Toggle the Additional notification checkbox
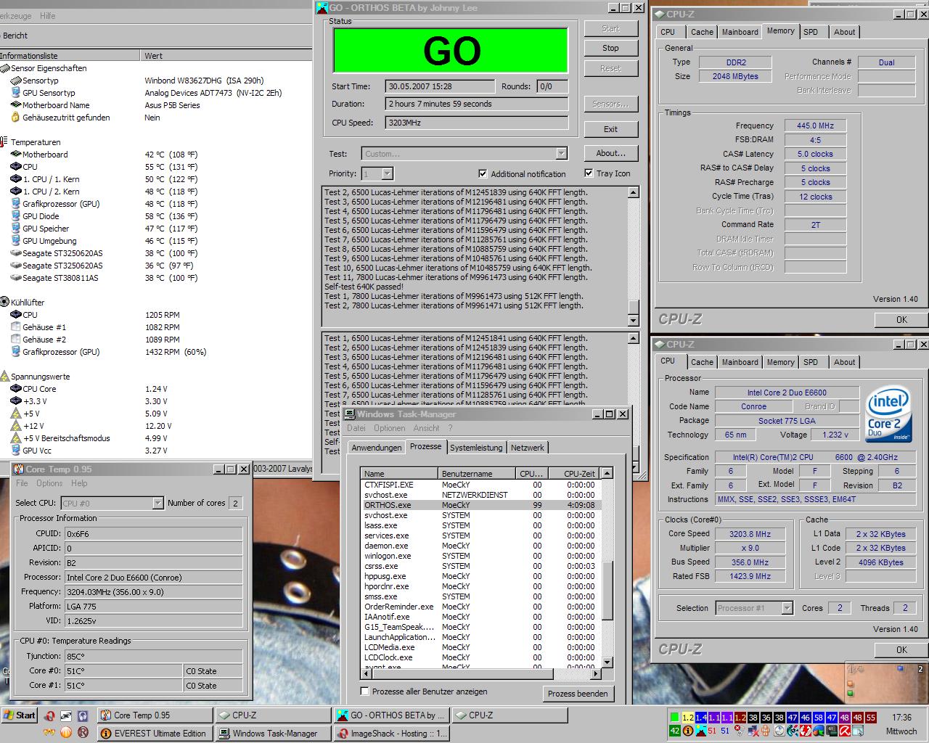 coord(483,173)
